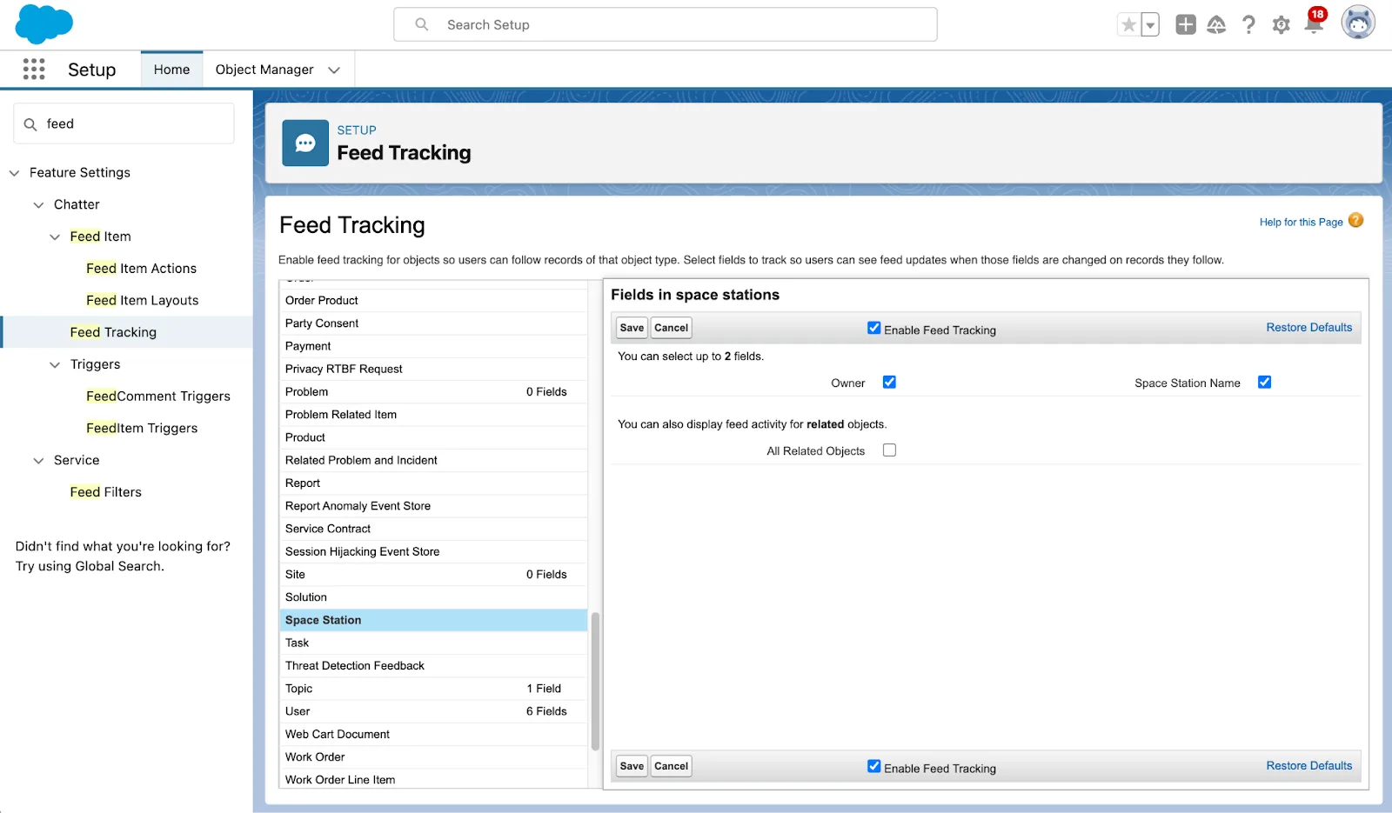Click the magnifier icon in Quick Find

pos(30,124)
